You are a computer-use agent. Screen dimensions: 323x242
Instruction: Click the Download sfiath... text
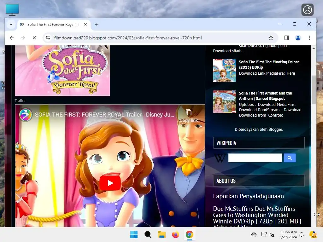point(229,51)
